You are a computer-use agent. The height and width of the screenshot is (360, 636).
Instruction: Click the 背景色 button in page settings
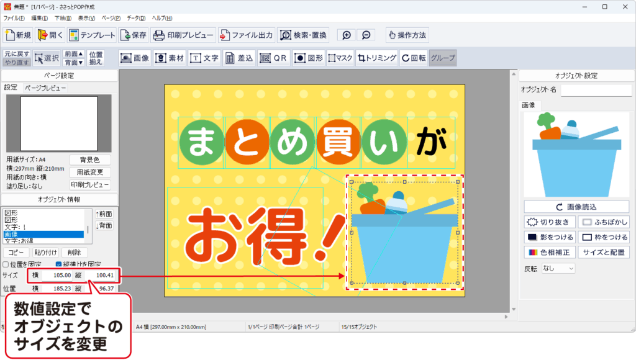pos(89,160)
